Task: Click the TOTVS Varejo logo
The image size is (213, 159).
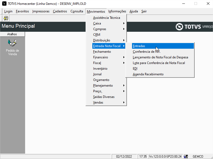Action: tap(194, 27)
